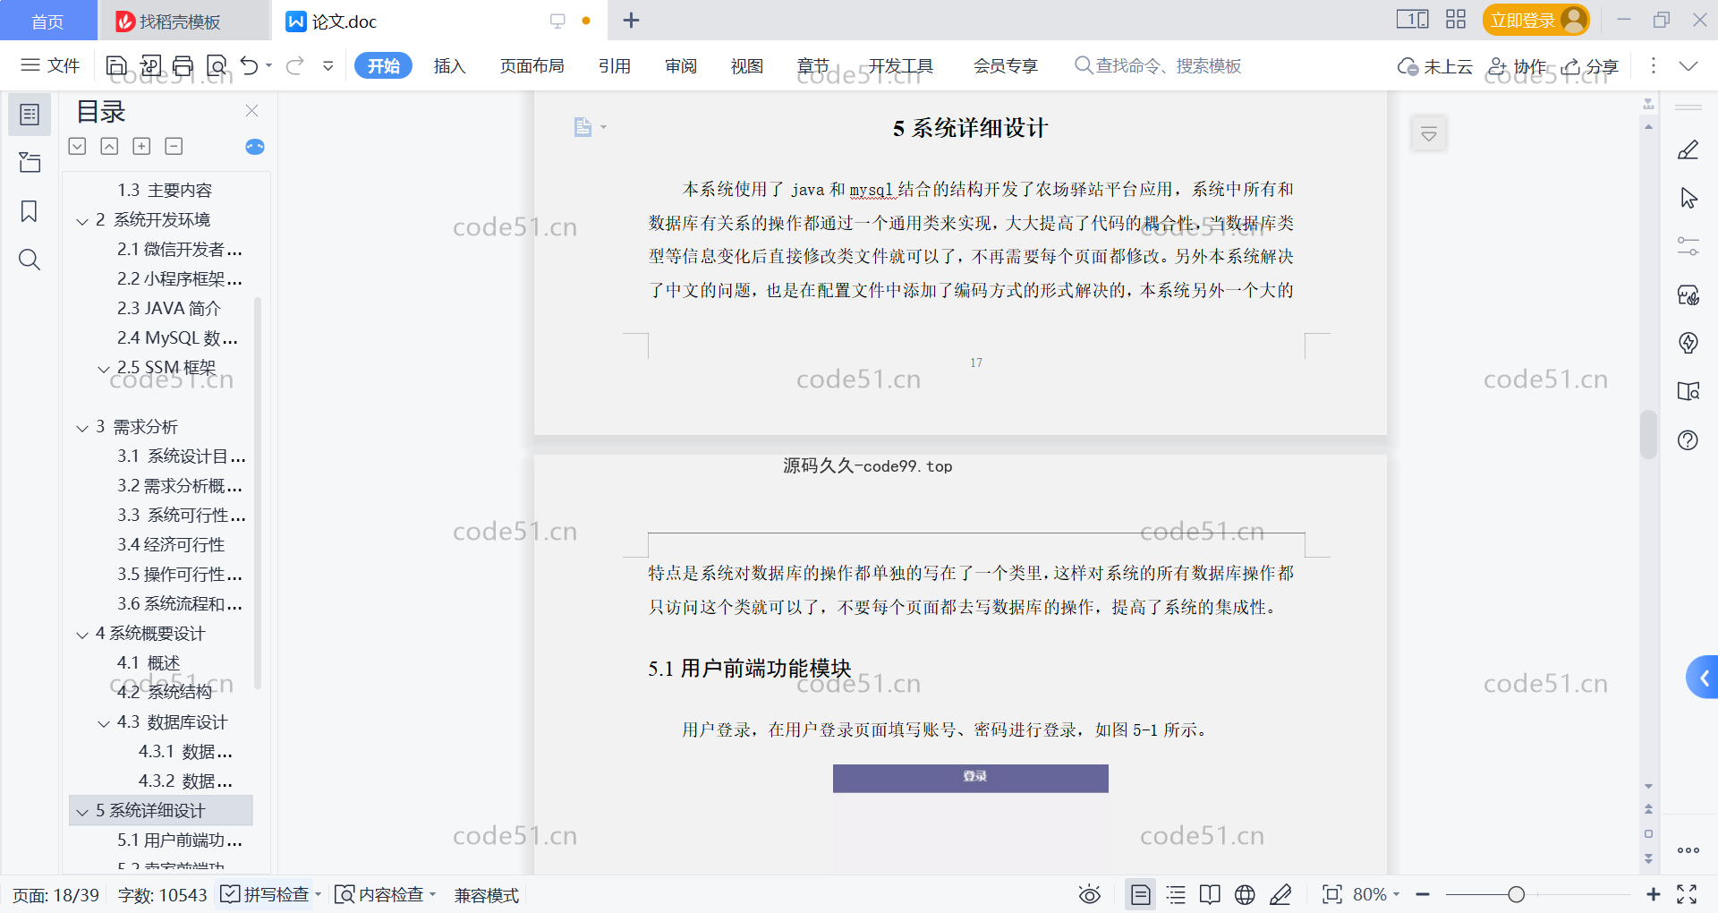Close the 目录 panel
Image resolution: width=1718 pixels, height=913 pixels.
point(251,111)
